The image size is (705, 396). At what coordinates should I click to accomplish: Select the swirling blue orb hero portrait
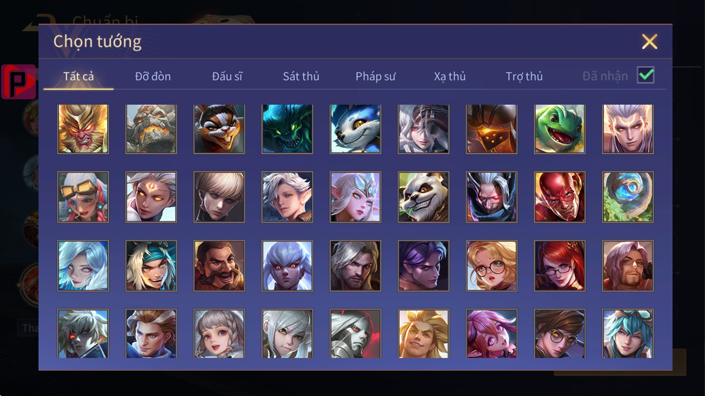point(628,197)
